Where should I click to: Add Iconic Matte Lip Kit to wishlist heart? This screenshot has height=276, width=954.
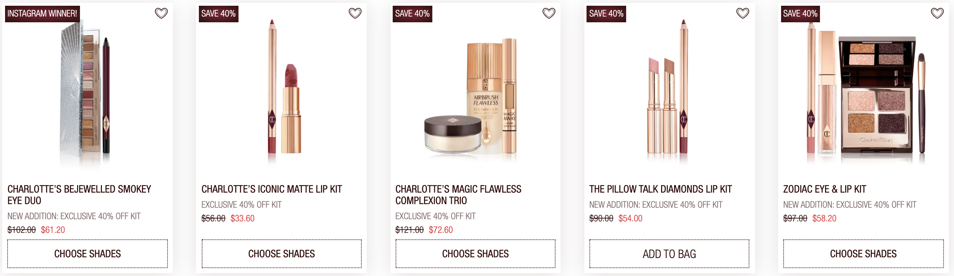tap(355, 13)
